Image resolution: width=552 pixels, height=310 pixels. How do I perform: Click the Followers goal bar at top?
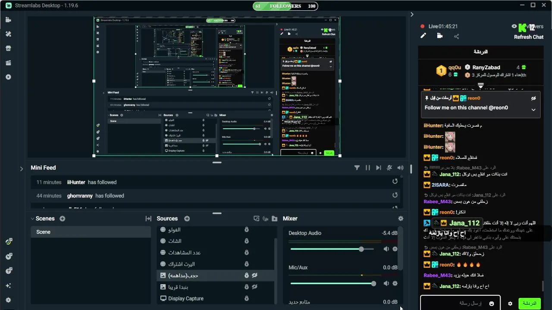(x=285, y=6)
